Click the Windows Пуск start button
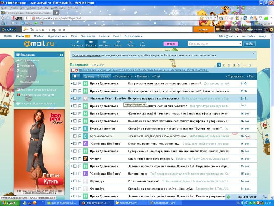Screen dimensions: 274x206 tap(9, 203)
